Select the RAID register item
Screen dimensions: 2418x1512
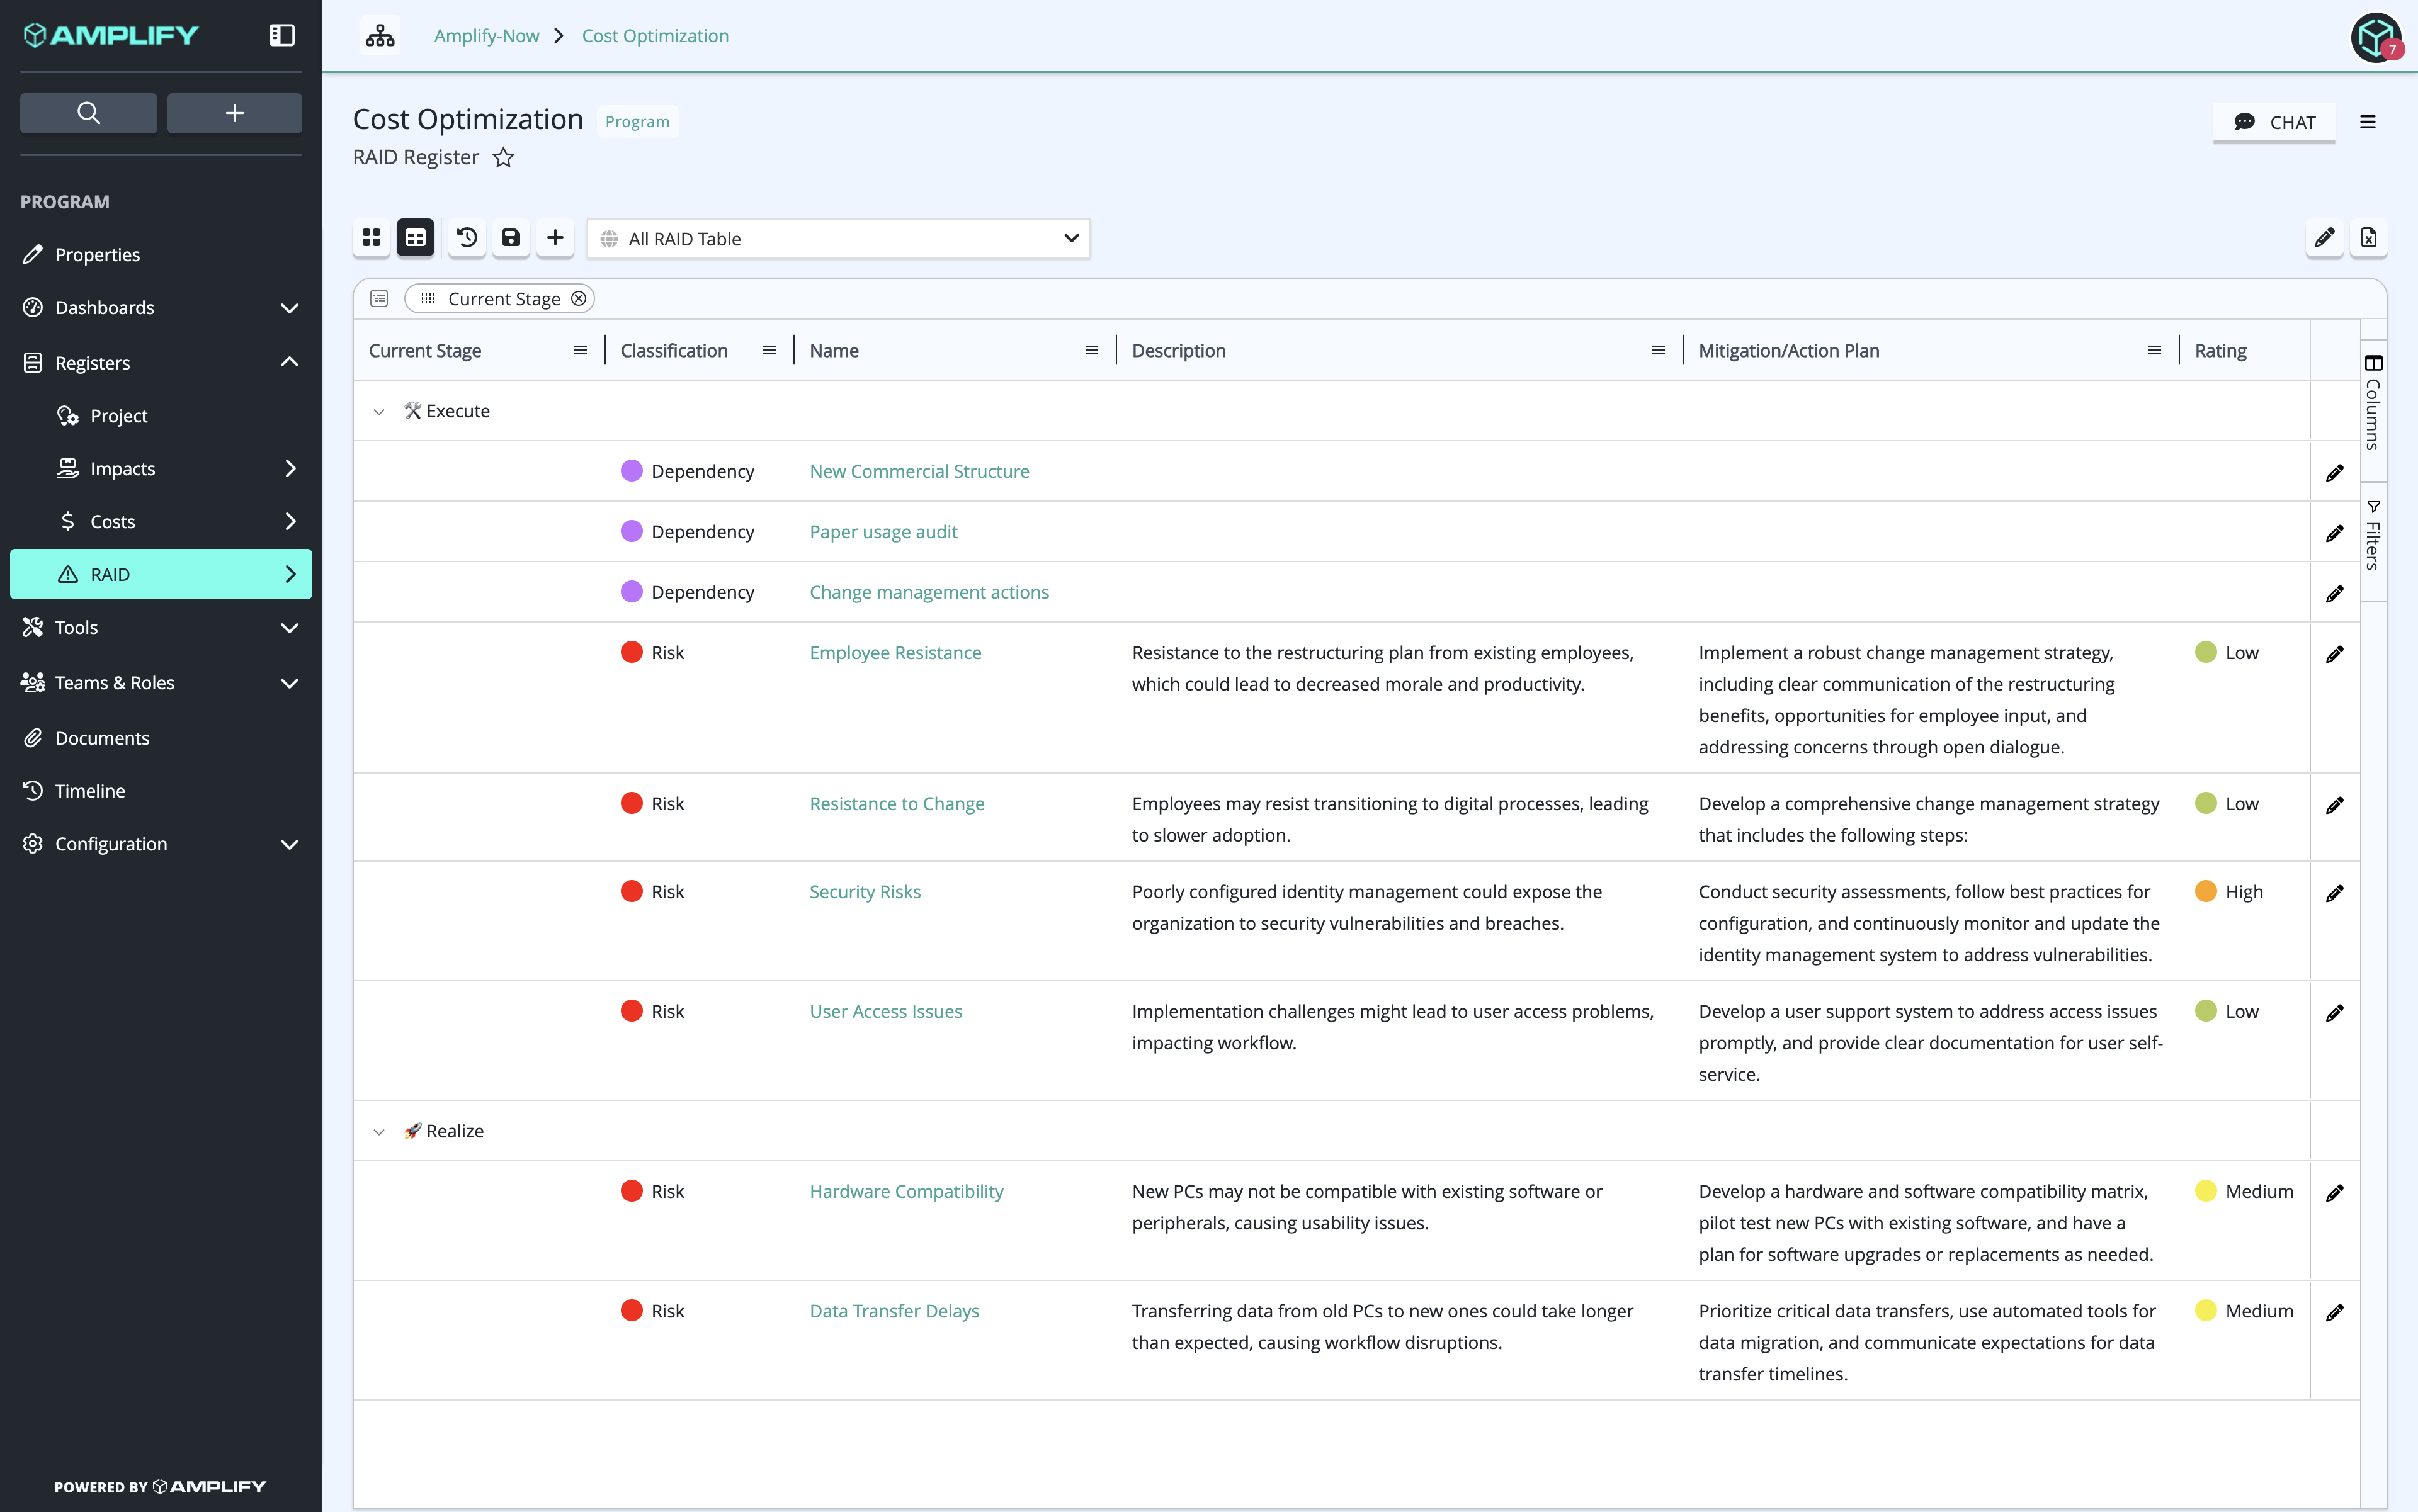(161, 574)
